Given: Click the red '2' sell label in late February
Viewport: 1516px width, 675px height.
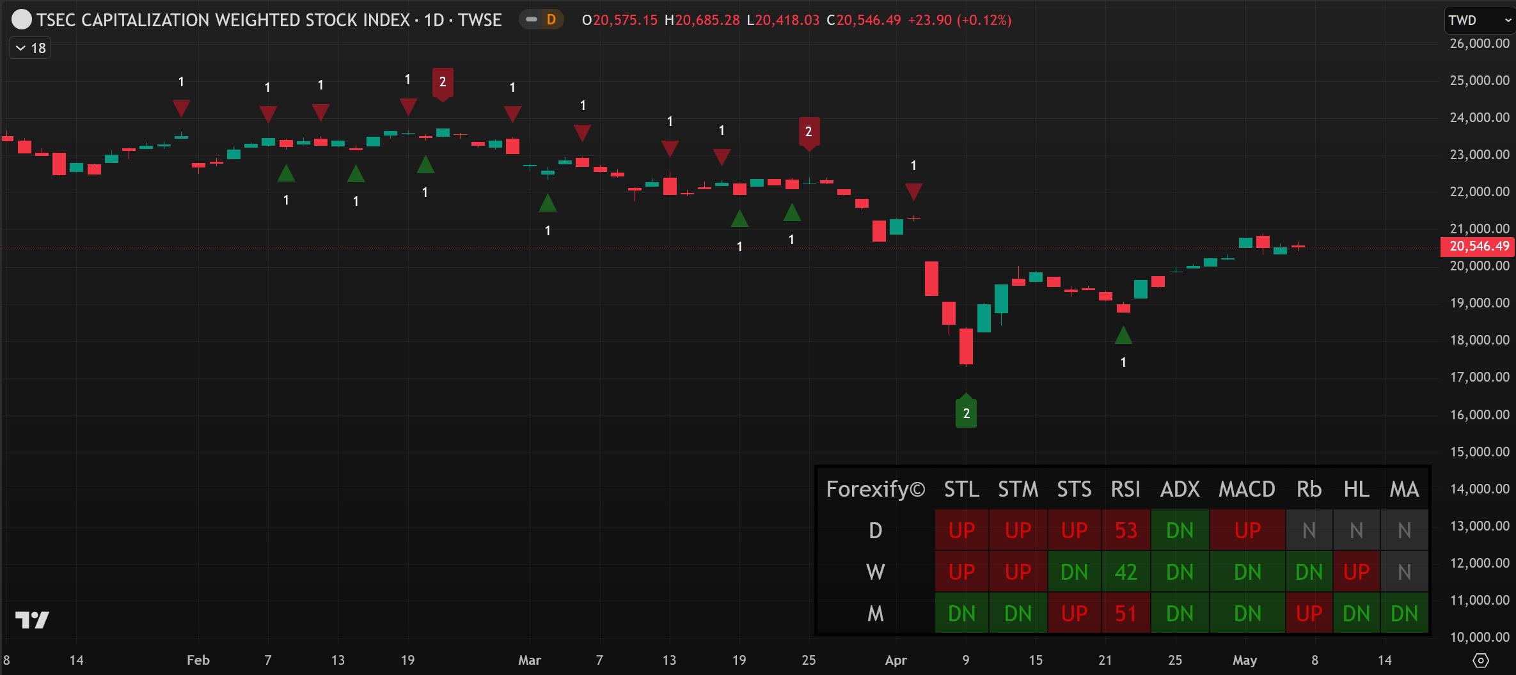Looking at the screenshot, I should [x=443, y=82].
